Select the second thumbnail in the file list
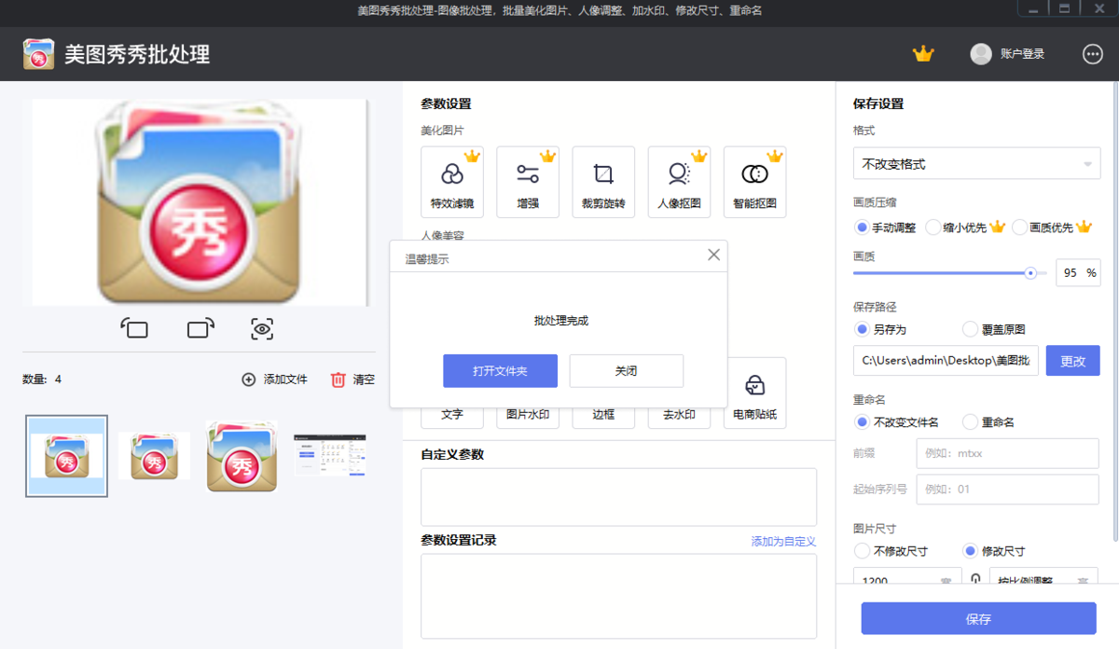Screen dimensions: 1119x649 (154, 456)
